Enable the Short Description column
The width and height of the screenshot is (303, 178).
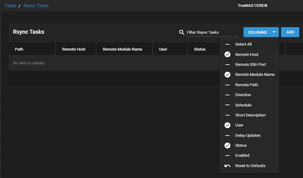point(250,115)
